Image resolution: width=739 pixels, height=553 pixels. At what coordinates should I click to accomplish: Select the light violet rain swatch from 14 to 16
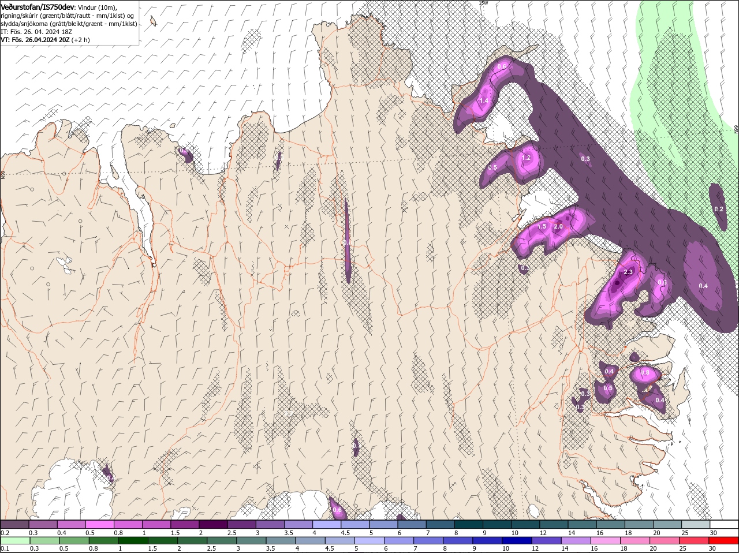tap(576, 541)
